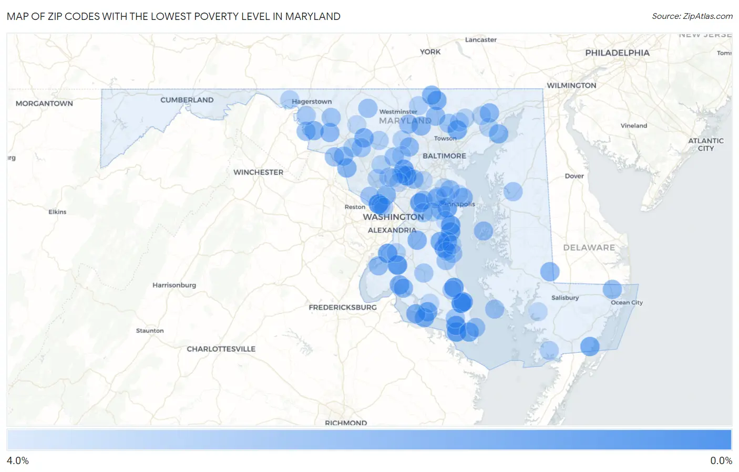Click the 4.0% legend label
Image resolution: width=739 pixels, height=472 pixels.
click(x=18, y=461)
